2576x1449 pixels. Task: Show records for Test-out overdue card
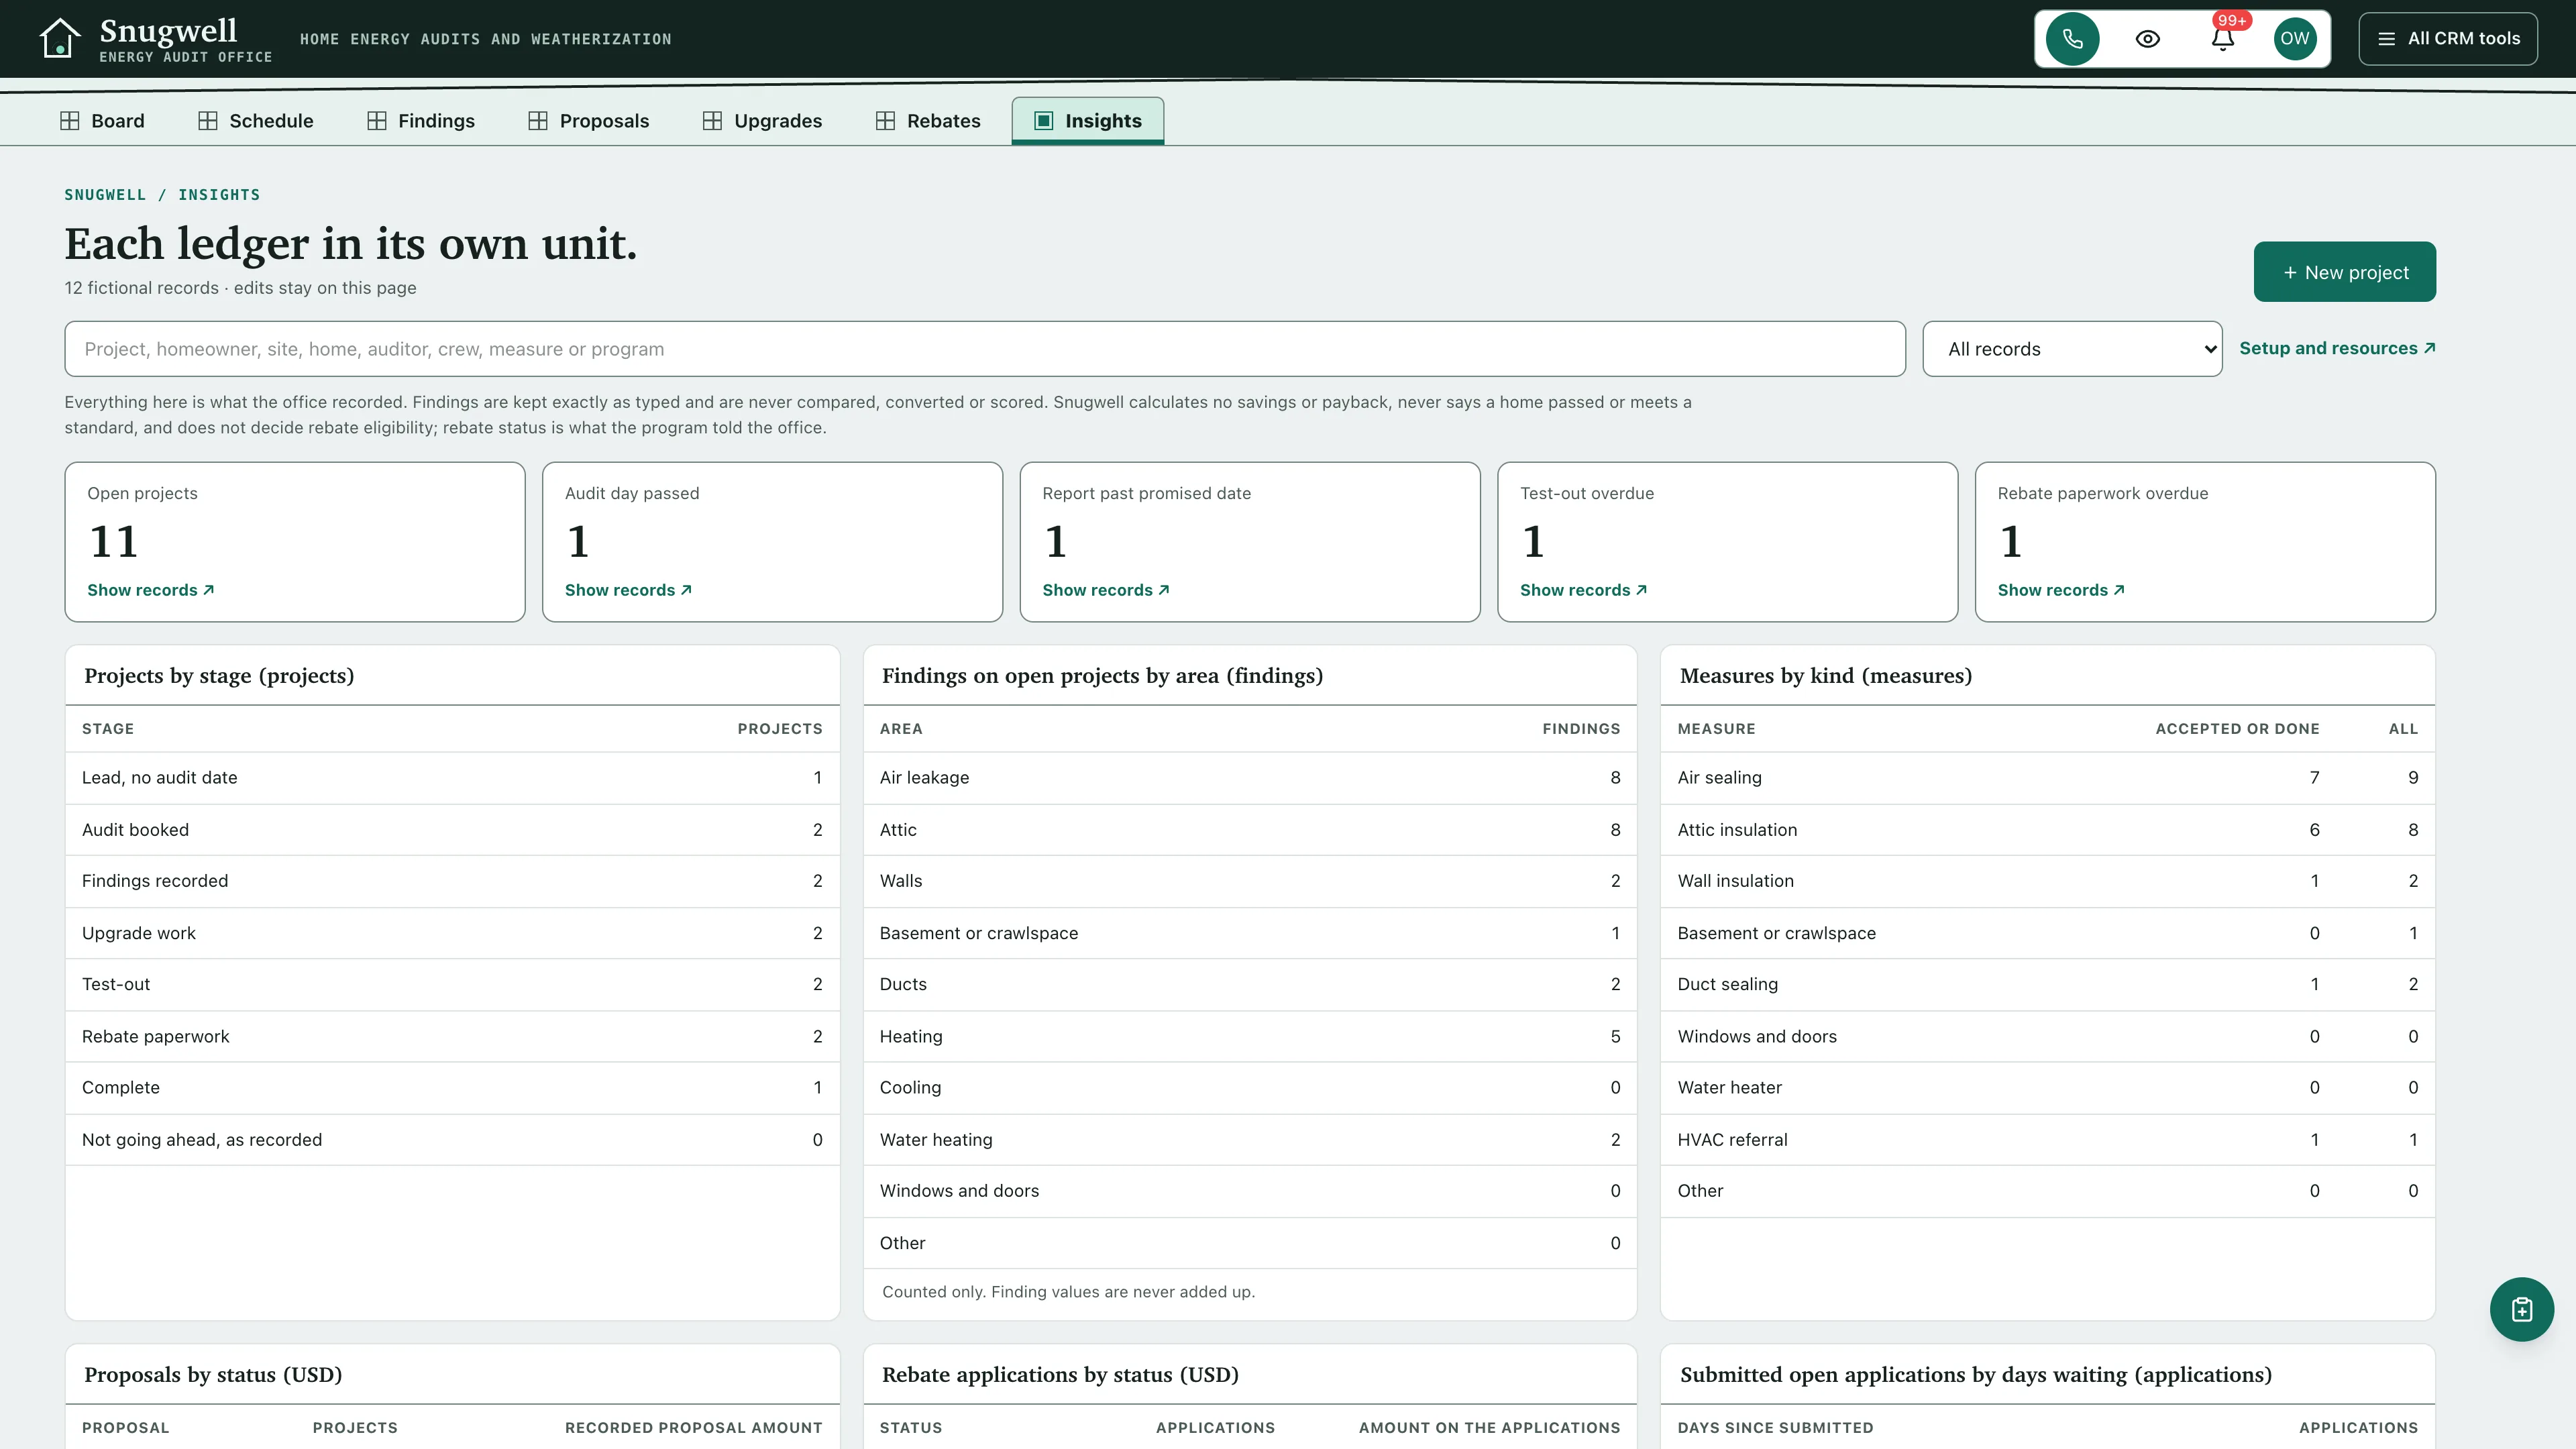(x=1584, y=590)
